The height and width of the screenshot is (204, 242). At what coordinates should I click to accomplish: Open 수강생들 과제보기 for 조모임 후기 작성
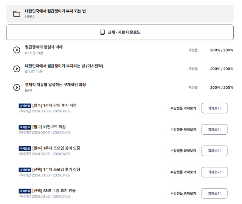pos(183,172)
